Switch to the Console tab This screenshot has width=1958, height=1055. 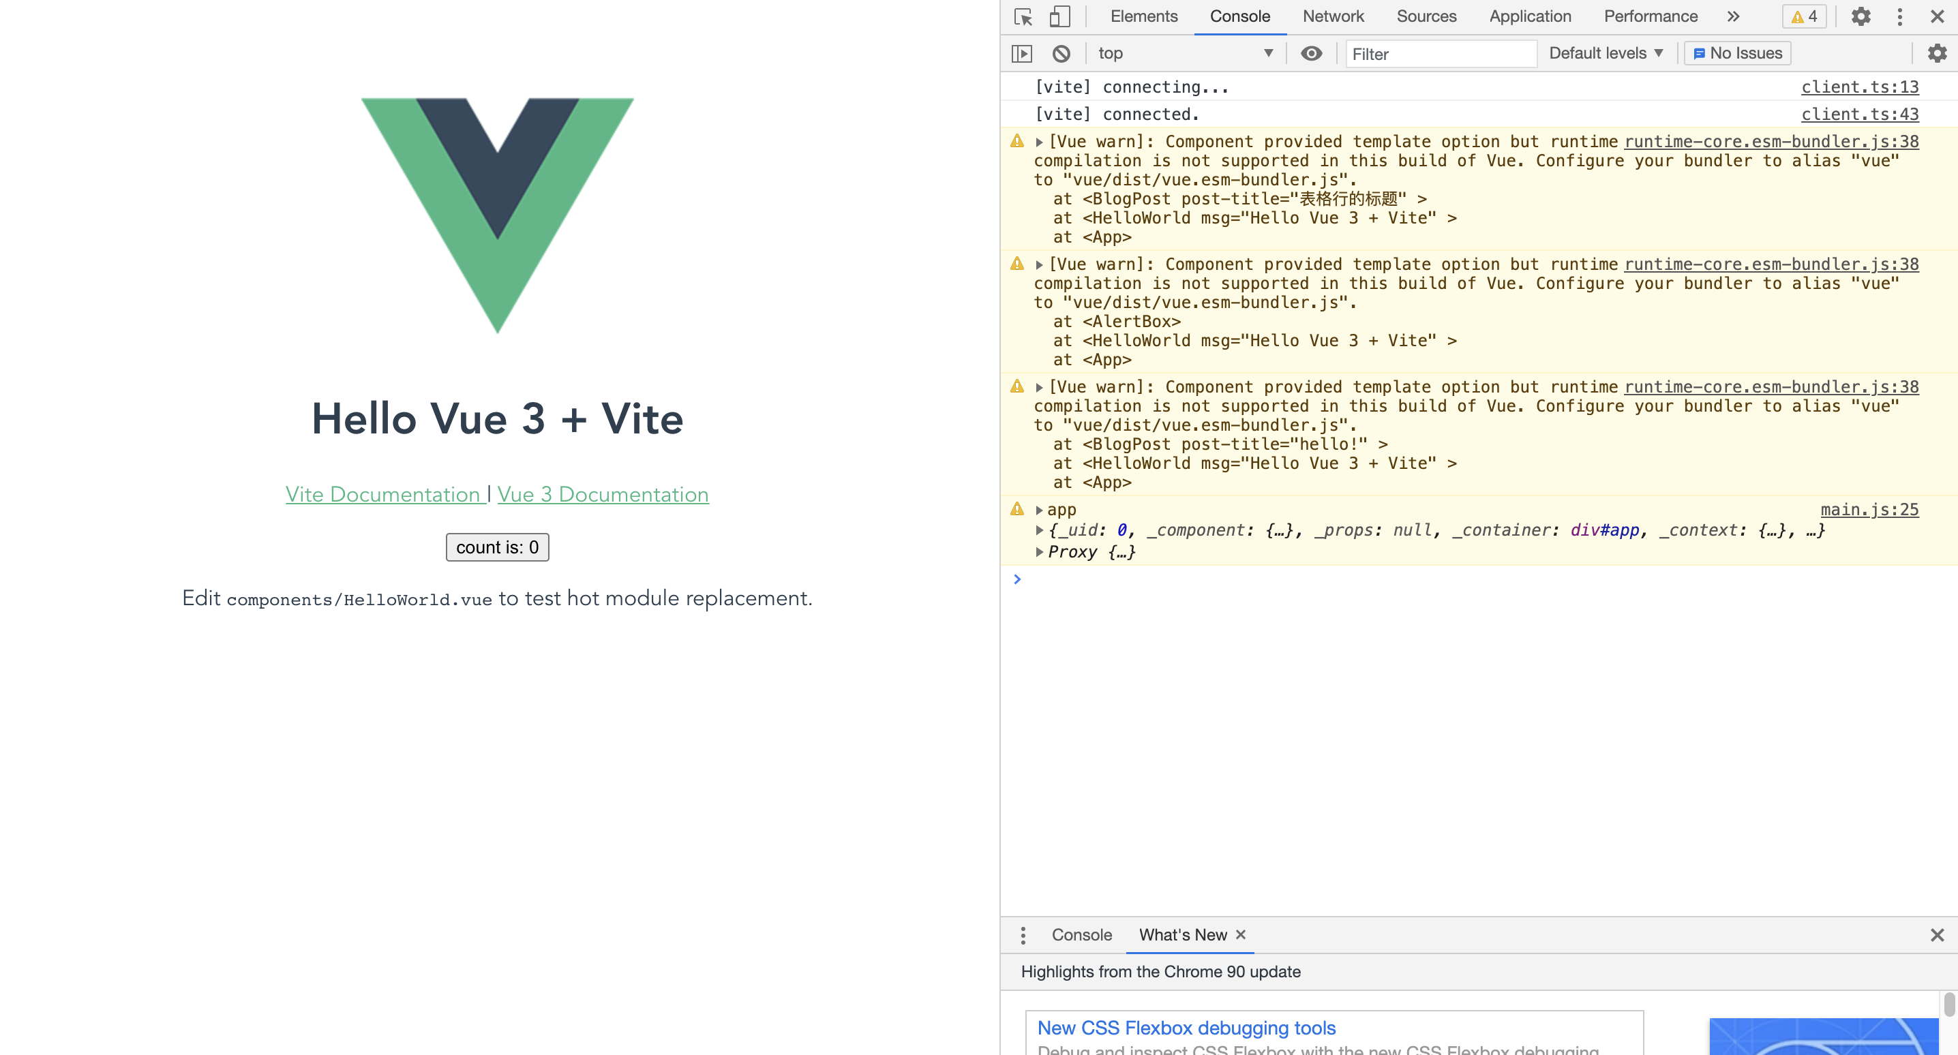[1234, 16]
